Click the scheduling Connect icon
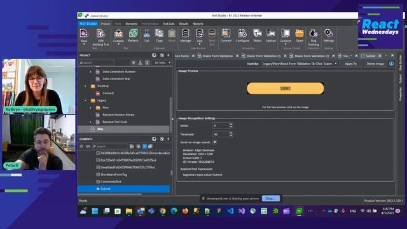 [226, 33]
